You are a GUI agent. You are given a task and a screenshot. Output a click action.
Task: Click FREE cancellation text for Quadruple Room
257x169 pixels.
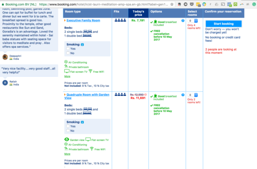point(163,110)
